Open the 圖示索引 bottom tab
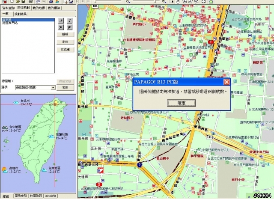 click(21, 196)
